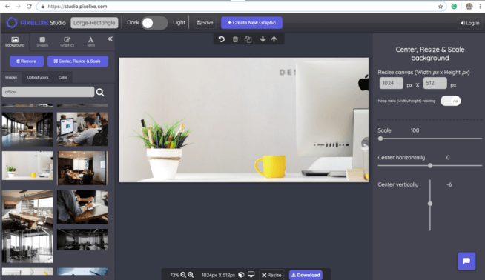
Task: Bring layer forward with up arrow
Action: point(274,39)
